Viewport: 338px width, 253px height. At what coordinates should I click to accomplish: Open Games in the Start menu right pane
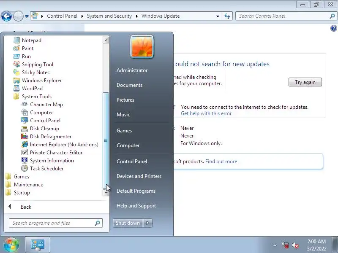[124, 131]
